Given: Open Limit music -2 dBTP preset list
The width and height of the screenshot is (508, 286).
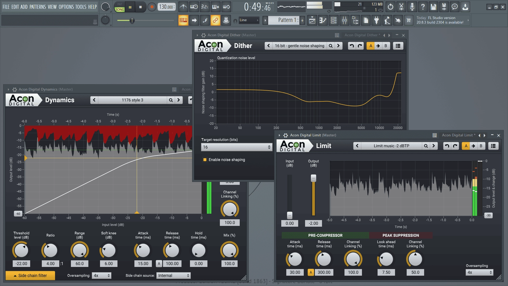Looking at the screenshot, I should point(391,146).
